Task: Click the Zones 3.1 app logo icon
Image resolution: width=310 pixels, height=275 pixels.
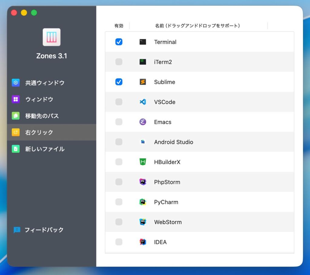Action: 51,37
